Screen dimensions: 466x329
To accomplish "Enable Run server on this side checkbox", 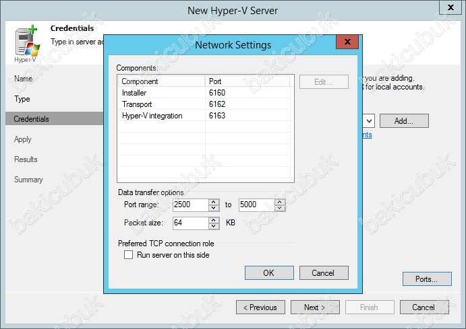I will point(128,254).
